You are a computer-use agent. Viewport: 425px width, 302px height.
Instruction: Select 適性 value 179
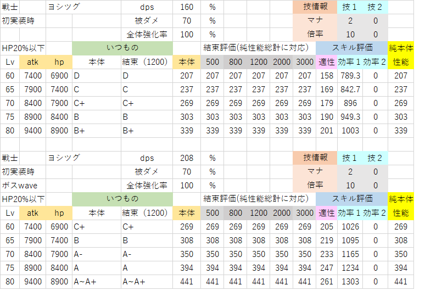coord(327,103)
